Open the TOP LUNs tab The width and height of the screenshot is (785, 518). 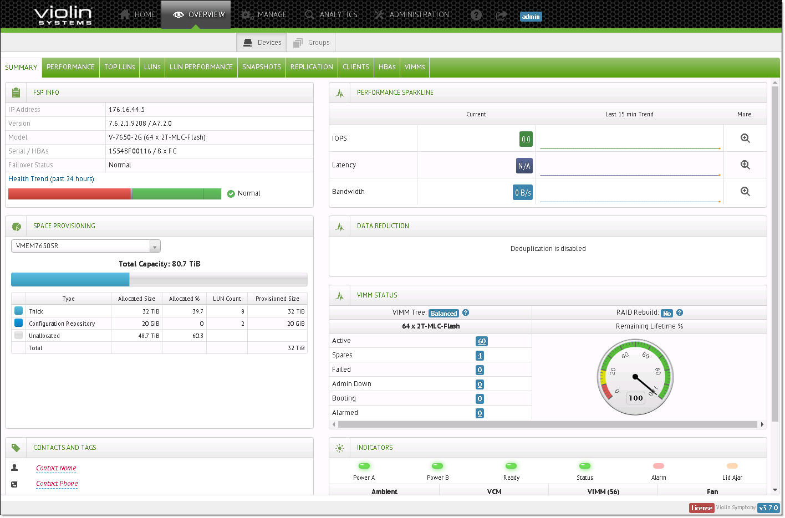point(120,67)
